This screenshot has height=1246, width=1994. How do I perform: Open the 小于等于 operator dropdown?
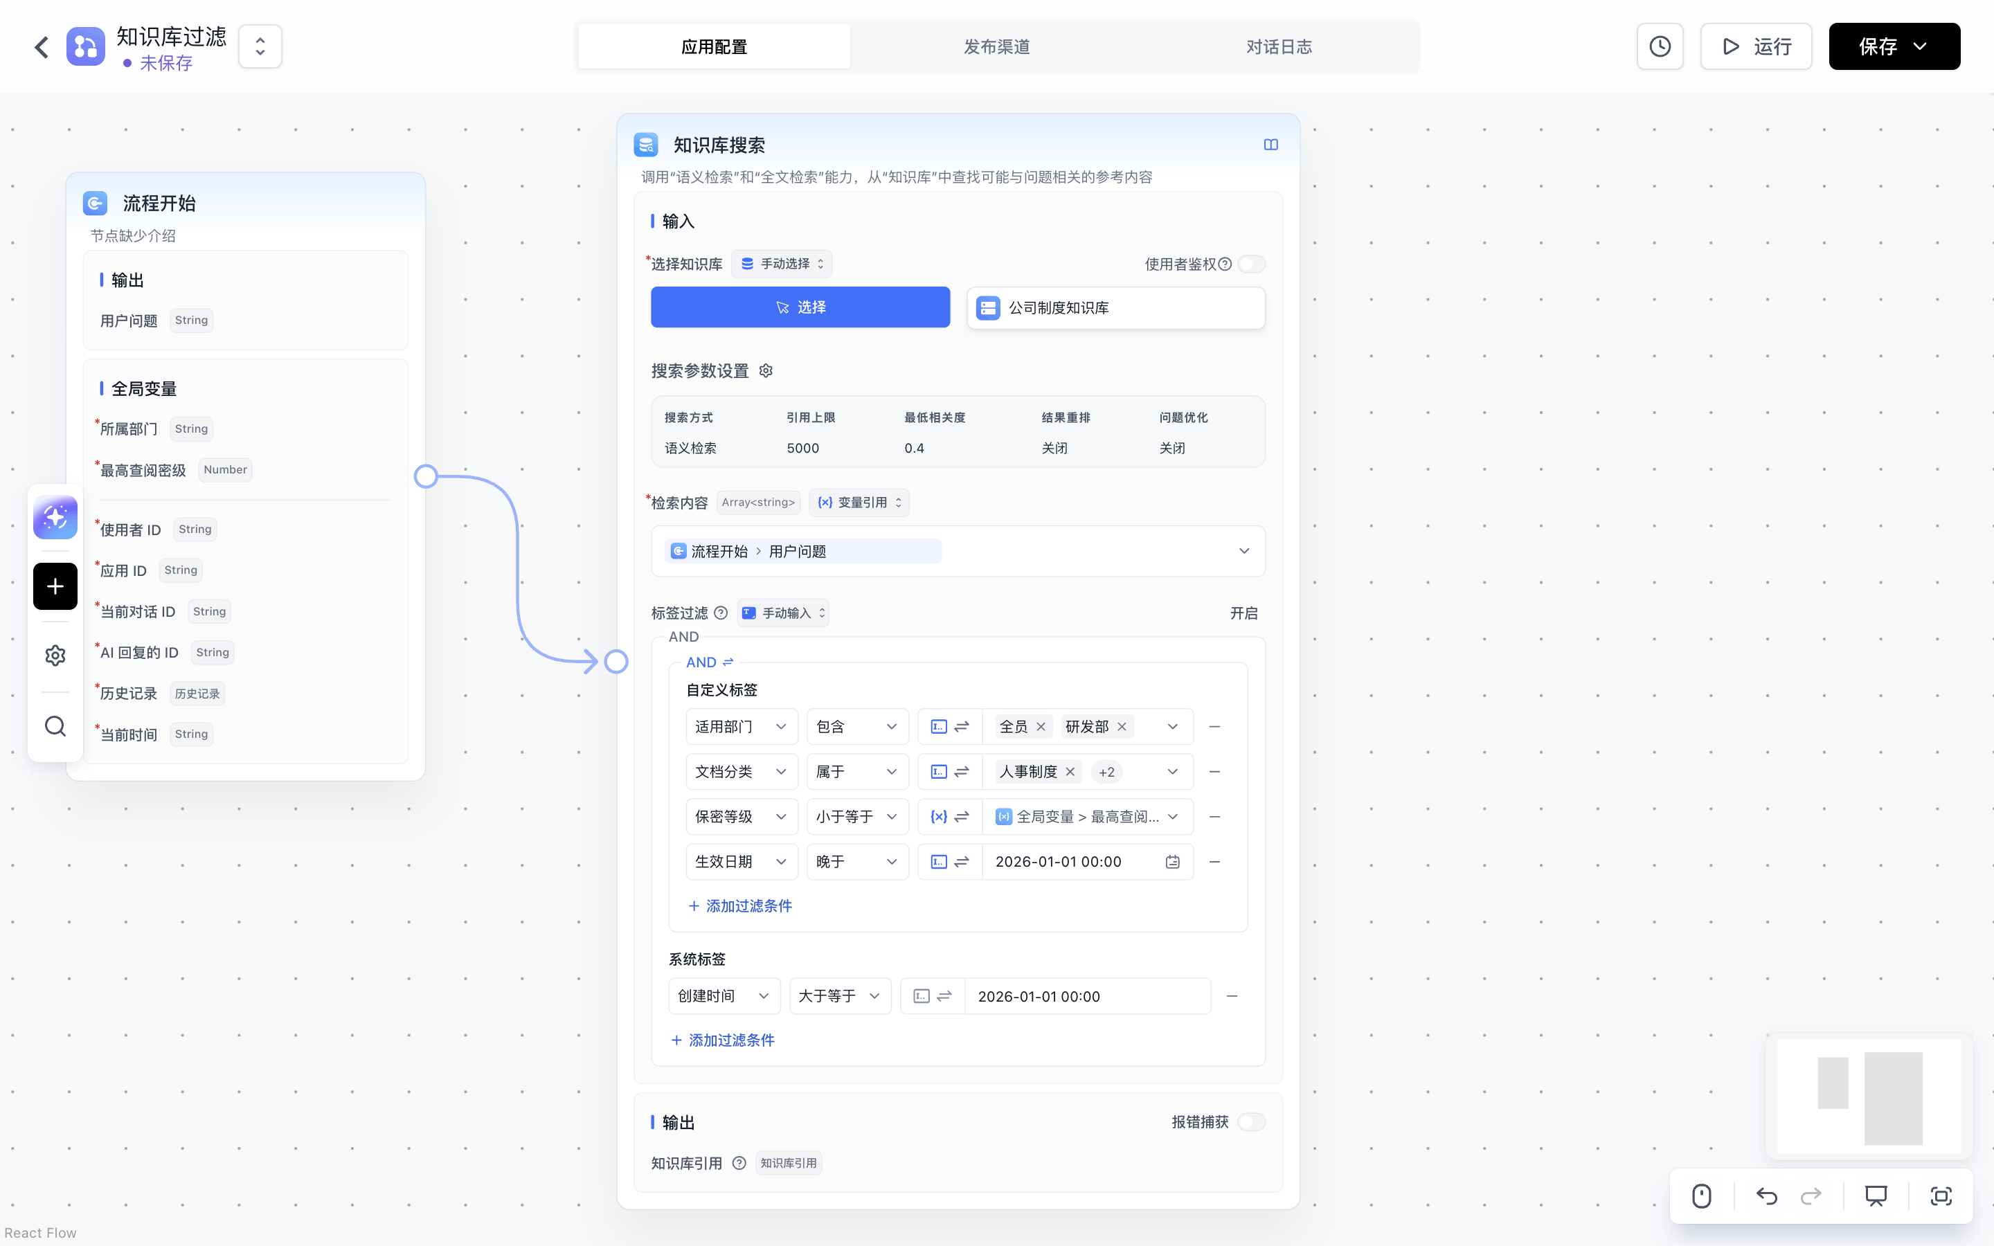(x=857, y=817)
